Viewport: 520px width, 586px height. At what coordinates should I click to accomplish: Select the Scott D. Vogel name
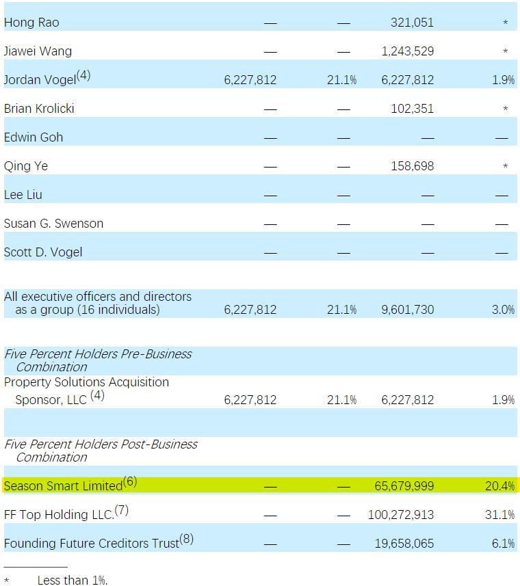click(x=43, y=252)
